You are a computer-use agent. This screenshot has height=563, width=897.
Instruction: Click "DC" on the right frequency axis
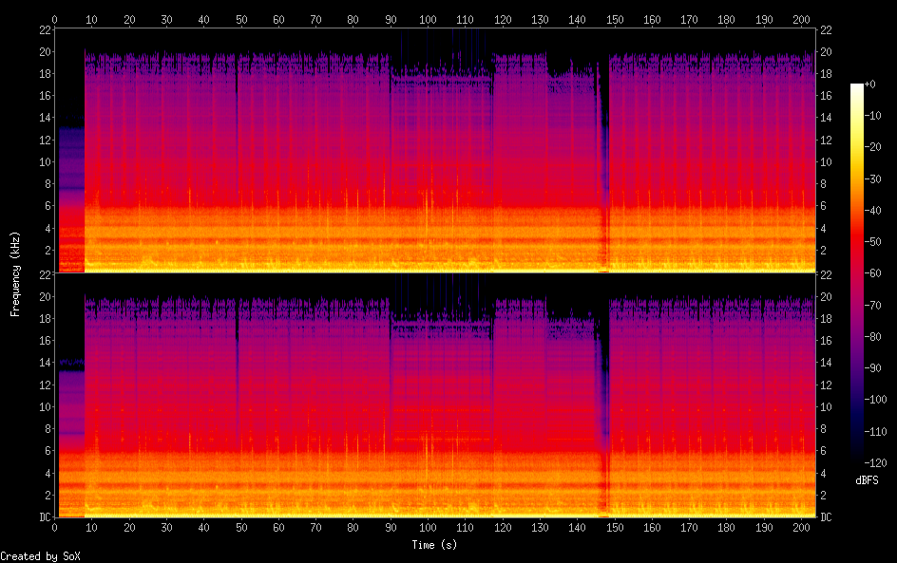826,516
